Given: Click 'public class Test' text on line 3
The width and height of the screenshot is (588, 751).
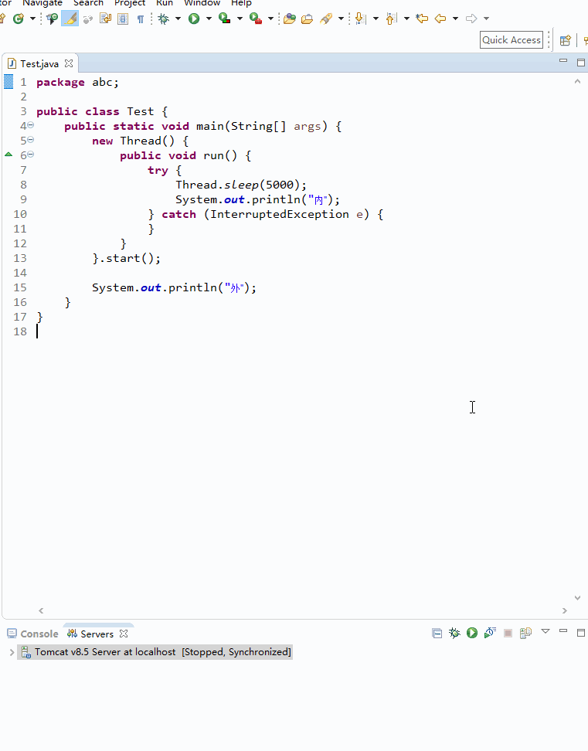Looking at the screenshot, I should 95,111.
